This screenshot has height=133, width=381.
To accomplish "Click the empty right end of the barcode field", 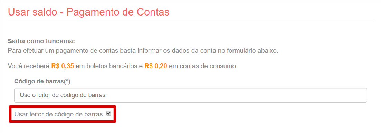I will pos(340,95).
